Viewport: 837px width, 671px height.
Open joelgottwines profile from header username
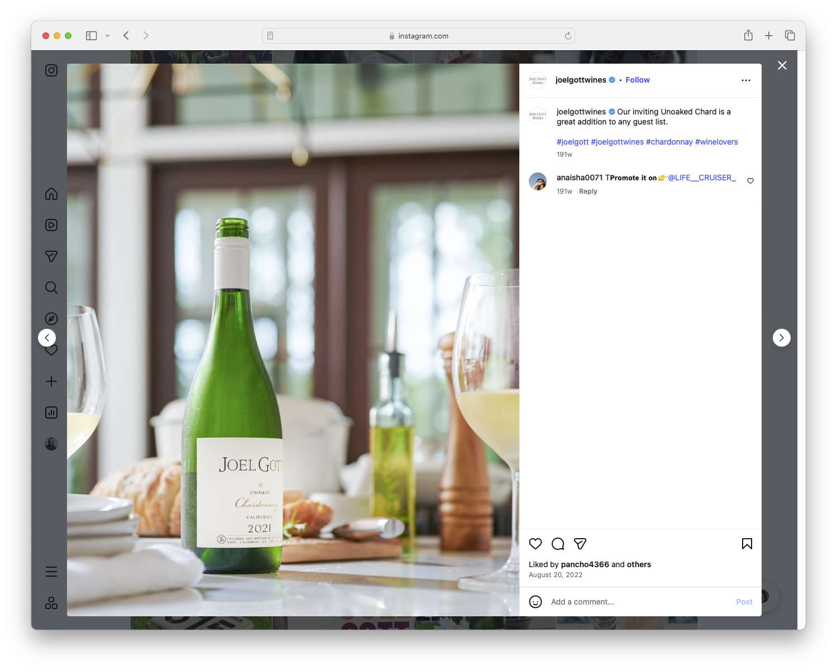pyautogui.click(x=581, y=80)
